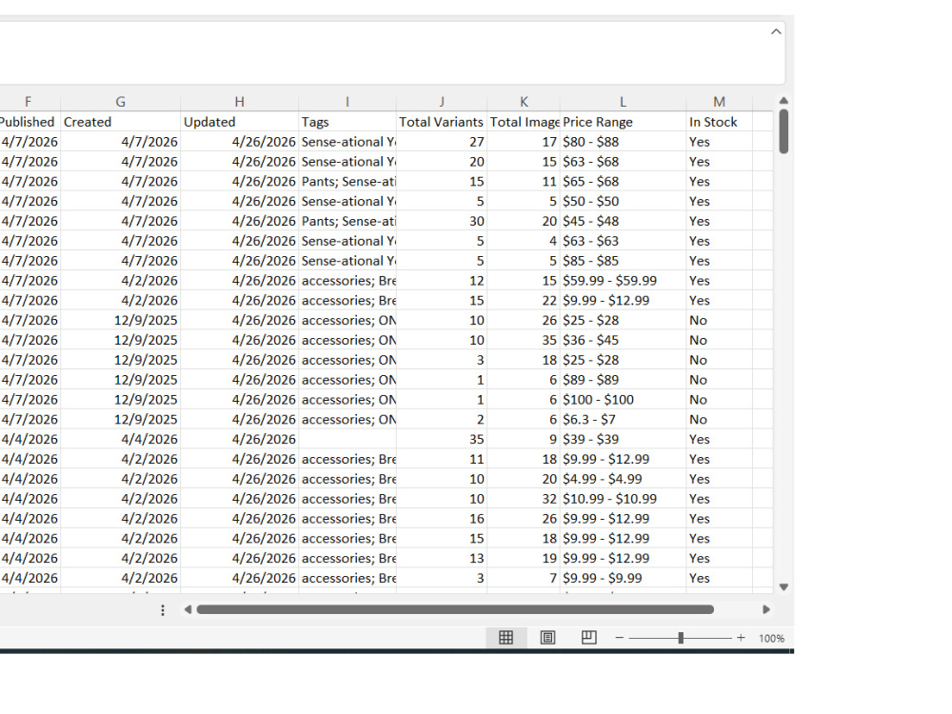Select column J header
Image resolution: width=952 pixels, height=714 pixels.
tap(442, 102)
